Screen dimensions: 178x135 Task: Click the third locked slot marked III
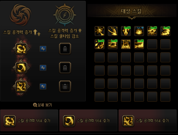(x=65, y=86)
